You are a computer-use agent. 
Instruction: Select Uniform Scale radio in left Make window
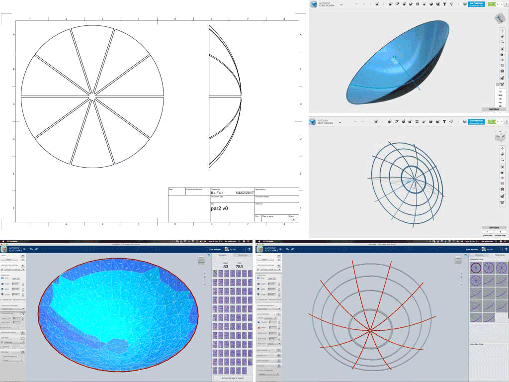pos(14,299)
